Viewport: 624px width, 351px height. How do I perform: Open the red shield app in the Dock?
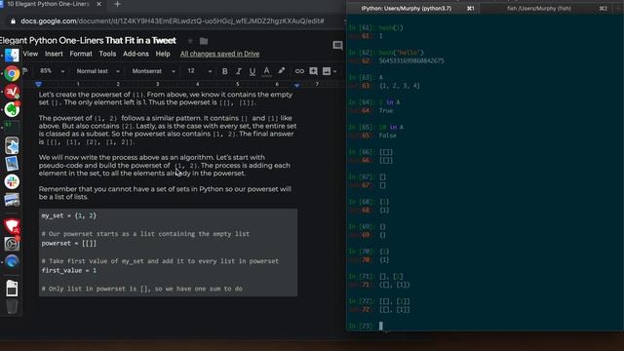pyautogui.click(x=12, y=225)
